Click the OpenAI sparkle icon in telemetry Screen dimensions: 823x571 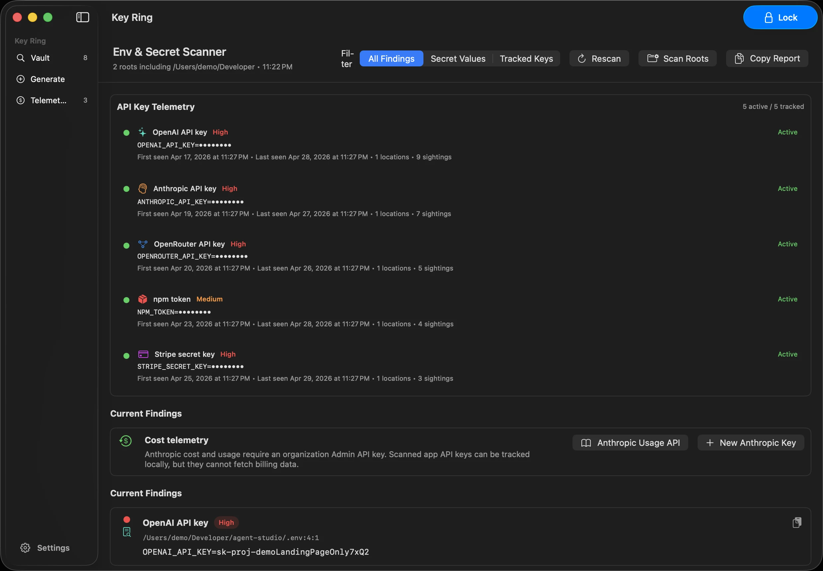pyautogui.click(x=142, y=132)
